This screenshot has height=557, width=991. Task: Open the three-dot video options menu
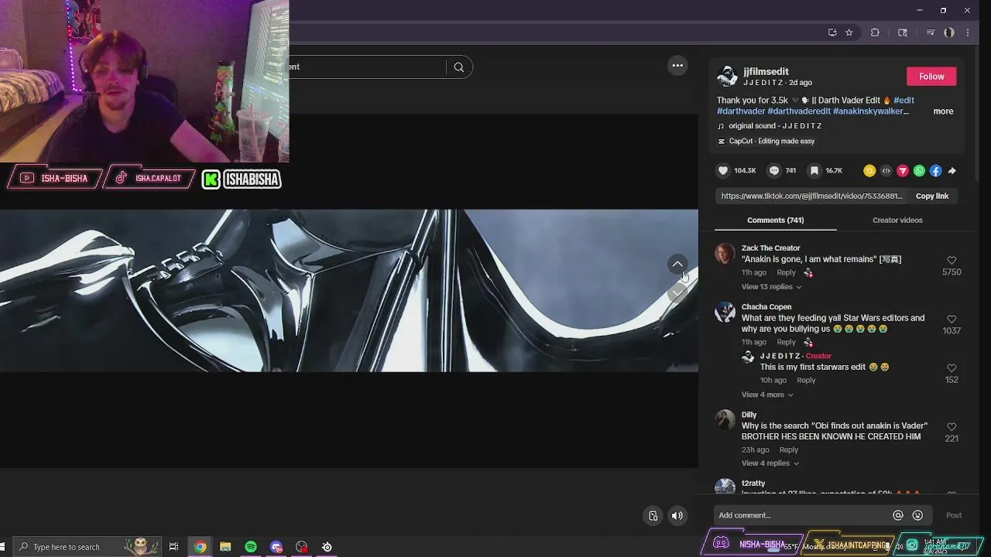tap(677, 66)
